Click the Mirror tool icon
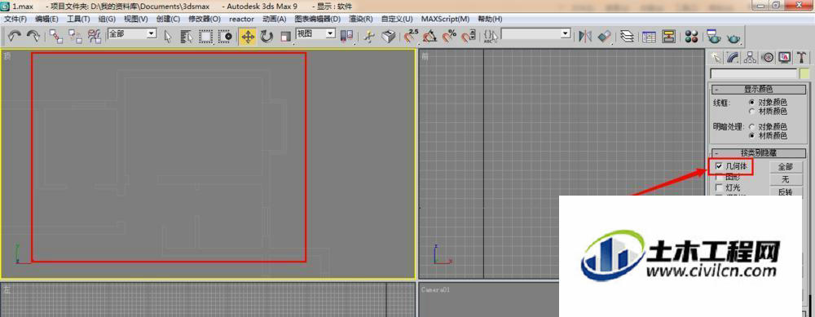 tap(586, 37)
